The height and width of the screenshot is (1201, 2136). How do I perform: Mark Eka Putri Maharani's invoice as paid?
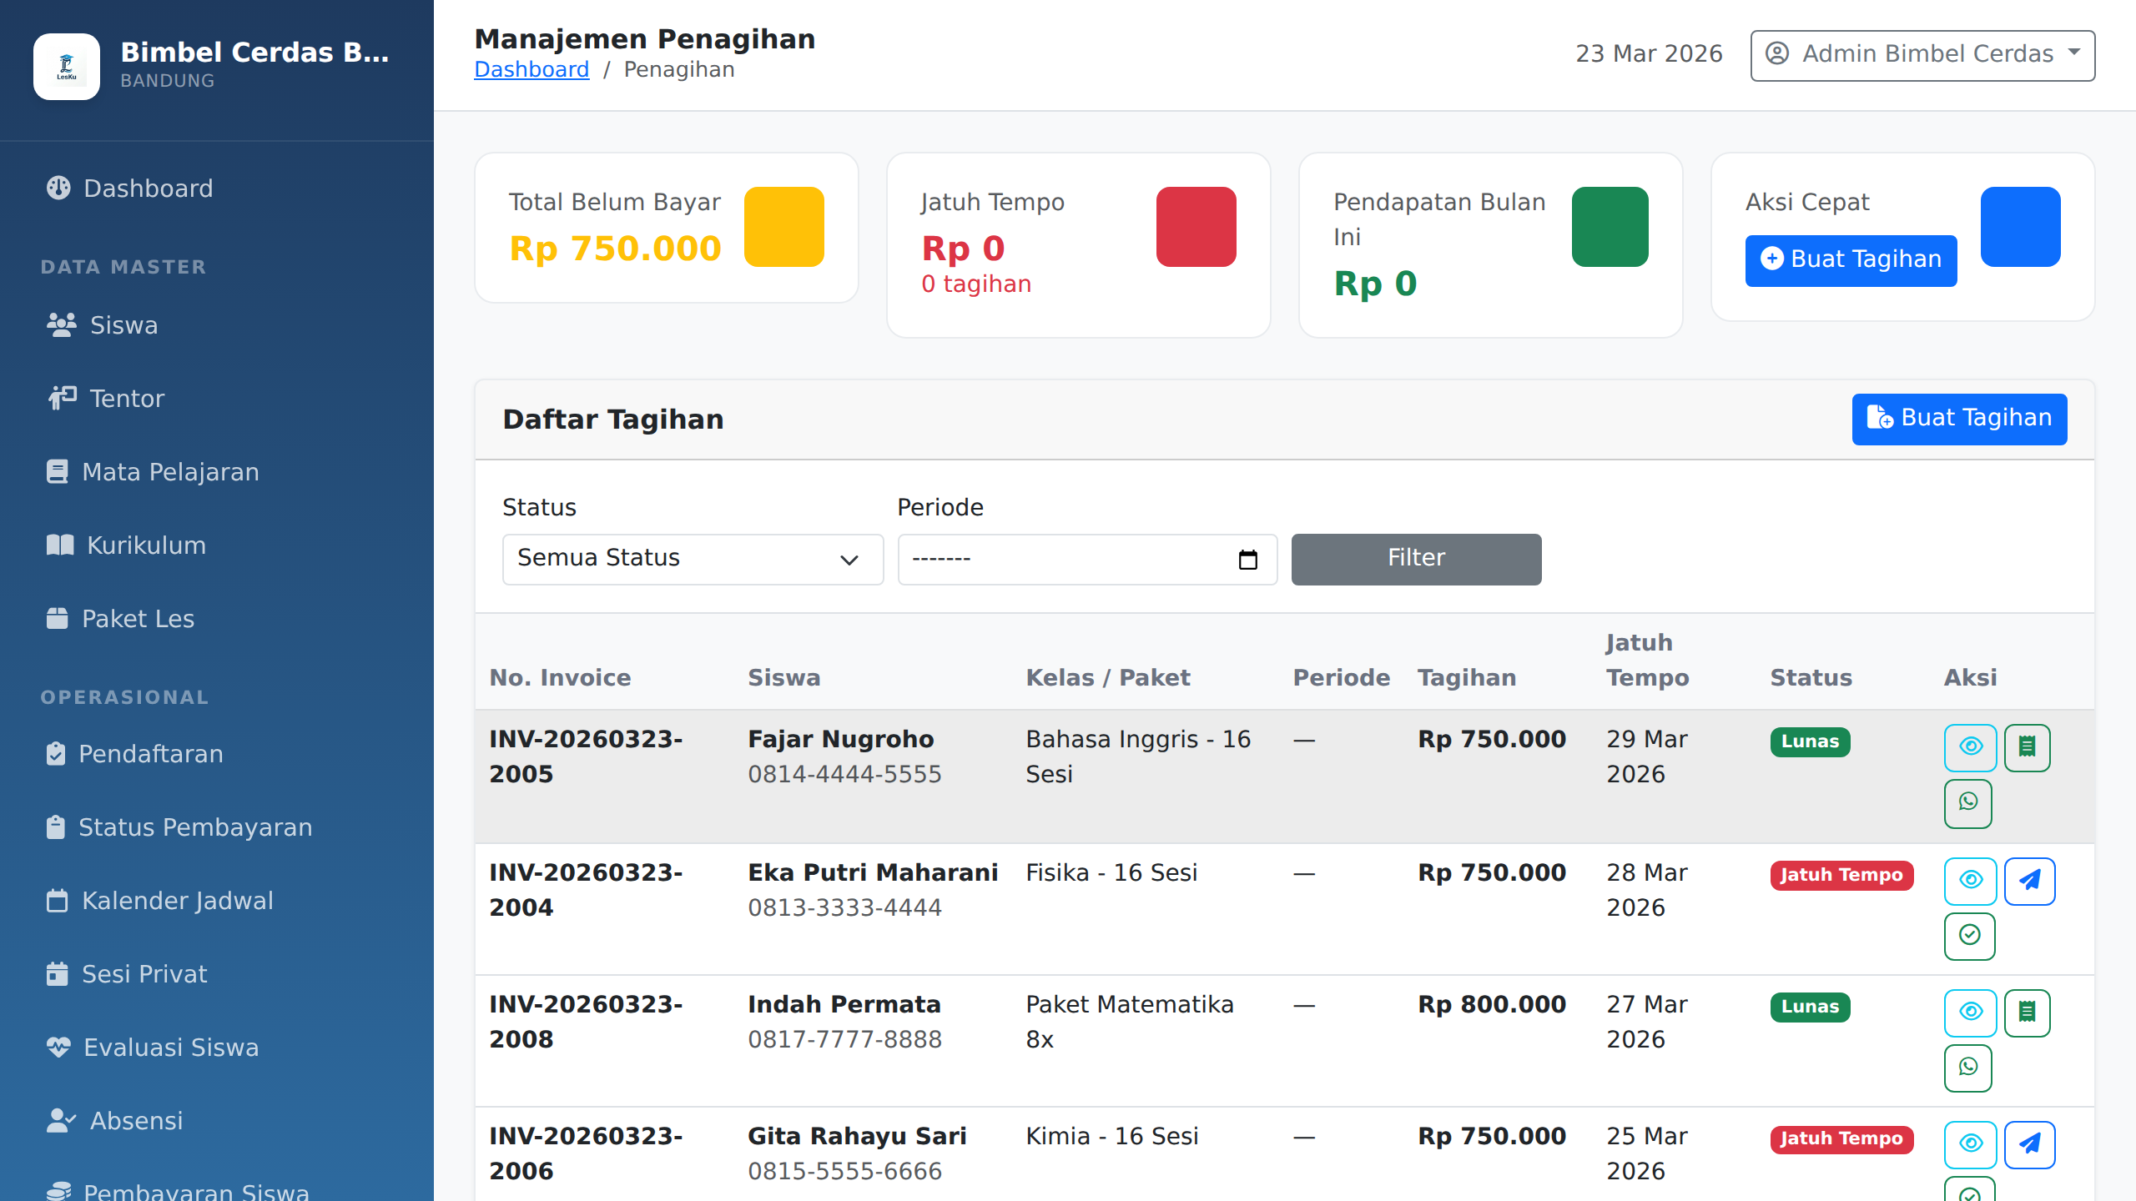pos(1969,936)
